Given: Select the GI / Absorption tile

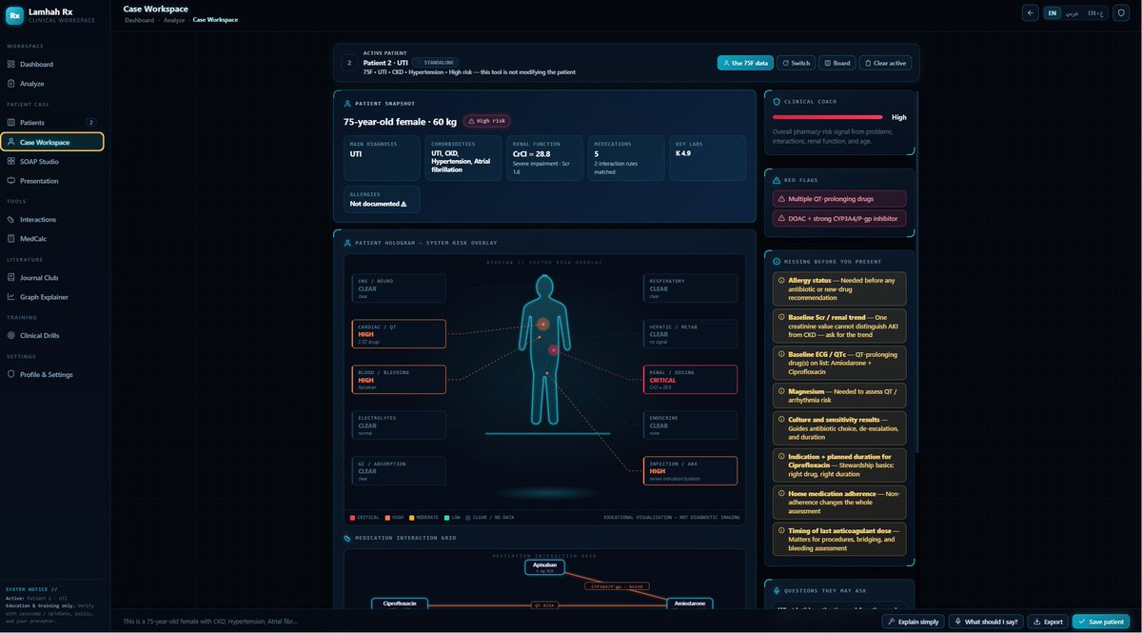Looking at the screenshot, I should pyautogui.click(x=399, y=471).
